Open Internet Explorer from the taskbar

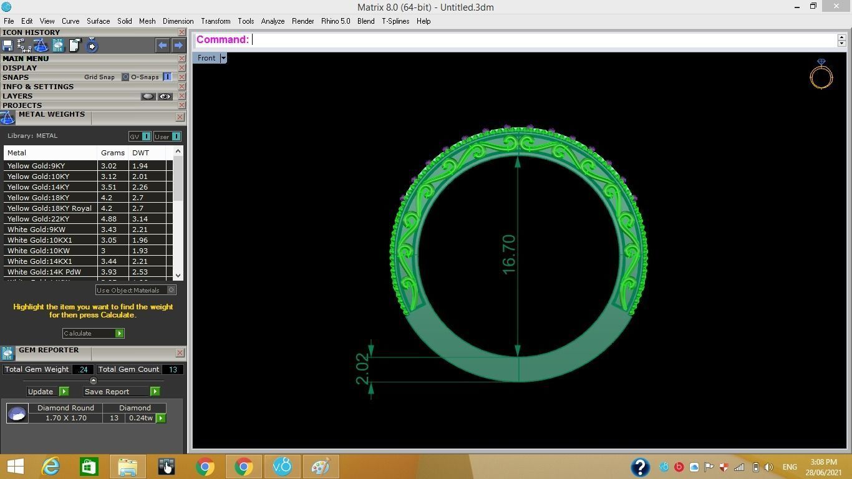(x=51, y=467)
